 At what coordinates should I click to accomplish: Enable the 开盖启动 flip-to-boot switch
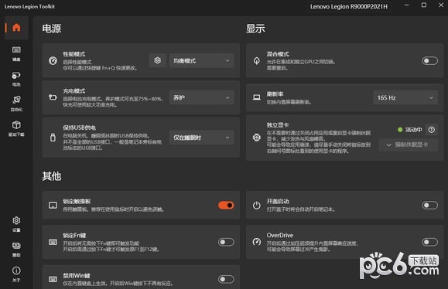(x=429, y=205)
